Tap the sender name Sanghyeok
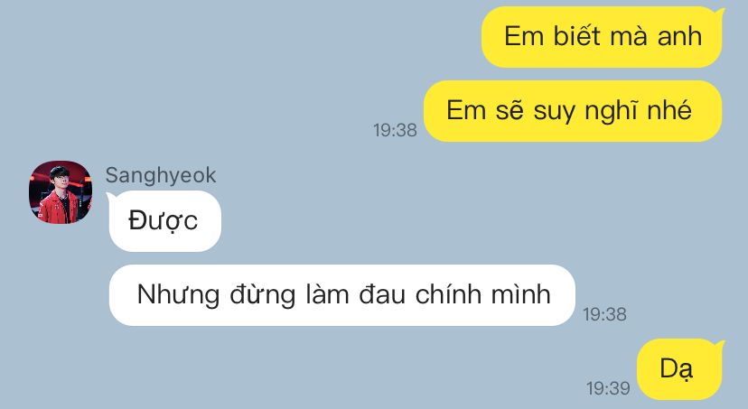The width and height of the screenshot is (748, 409). (x=161, y=175)
